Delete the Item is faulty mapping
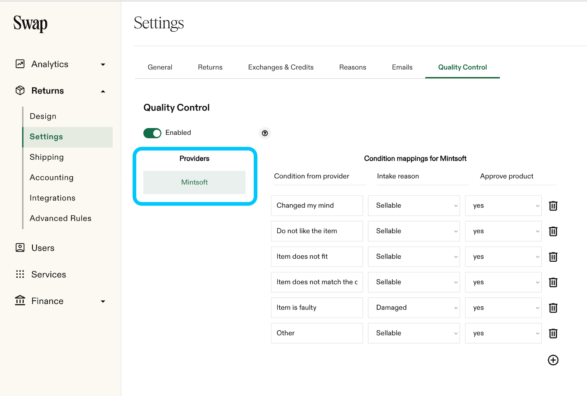The width and height of the screenshot is (587, 396). [553, 308]
